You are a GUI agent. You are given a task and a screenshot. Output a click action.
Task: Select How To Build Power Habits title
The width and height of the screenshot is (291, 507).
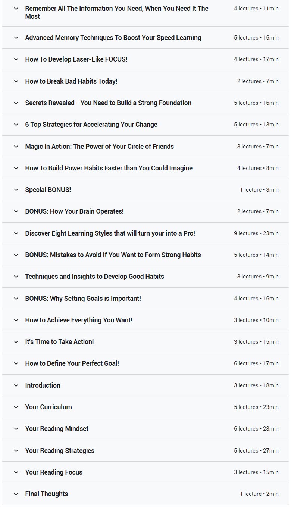[x=109, y=168]
